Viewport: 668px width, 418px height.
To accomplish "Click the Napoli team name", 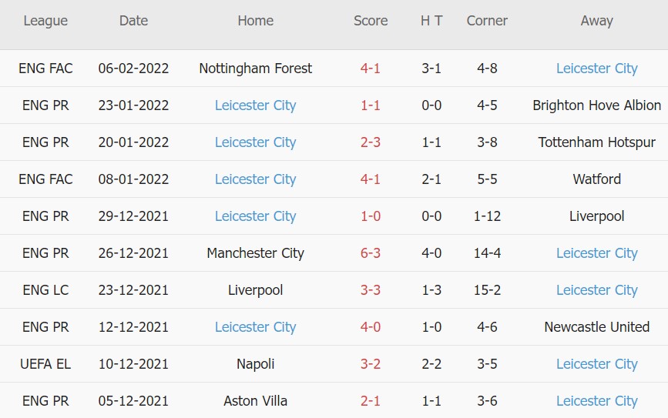I will [x=255, y=364].
